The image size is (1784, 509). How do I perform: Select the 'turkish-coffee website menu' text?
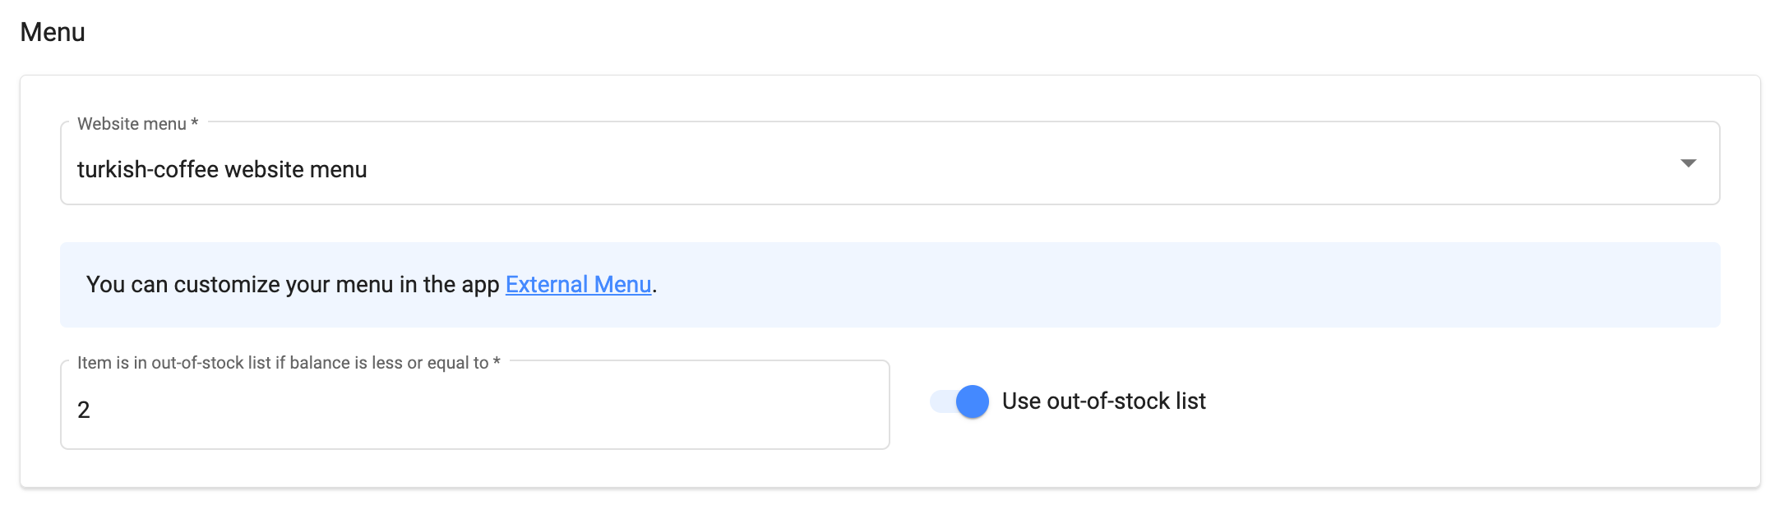pos(222,170)
